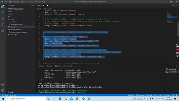The width and height of the screenshot is (179, 101).
Task: Open Google Chrome from taskbar
Action: pyautogui.click(x=77, y=98)
